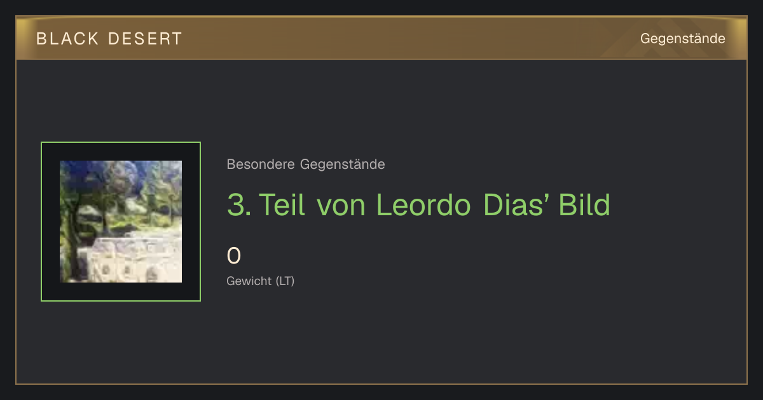Click the number 3. in the title
This screenshot has height=400, width=763.
[239, 204]
